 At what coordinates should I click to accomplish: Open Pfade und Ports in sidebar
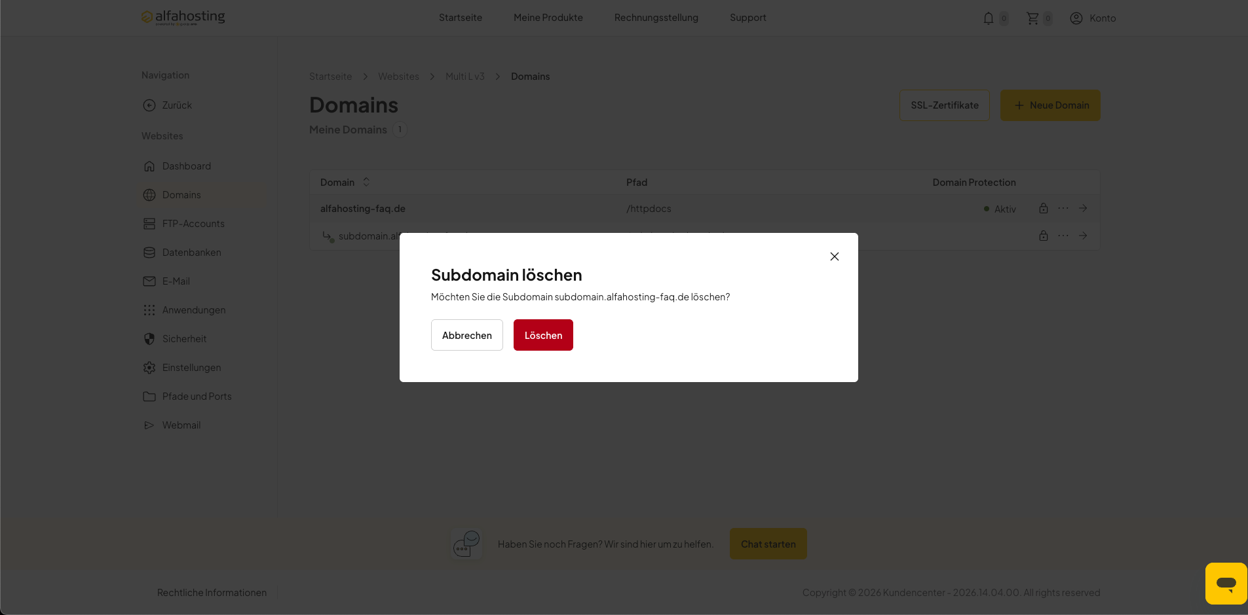pos(187,396)
